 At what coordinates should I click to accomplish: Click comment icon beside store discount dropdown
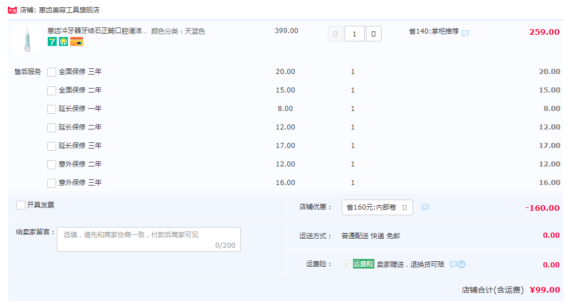click(425, 207)
